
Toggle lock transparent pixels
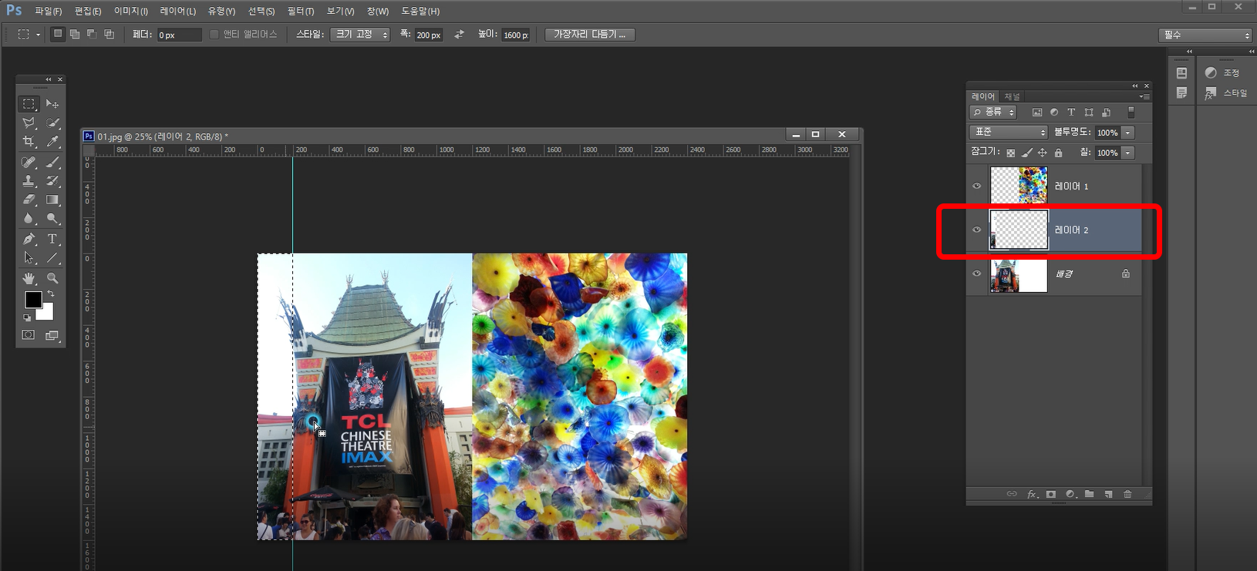click(x=1011, y=153)
